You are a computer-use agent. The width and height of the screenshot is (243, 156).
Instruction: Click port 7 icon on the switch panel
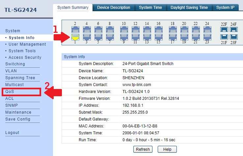coord(110,37)
